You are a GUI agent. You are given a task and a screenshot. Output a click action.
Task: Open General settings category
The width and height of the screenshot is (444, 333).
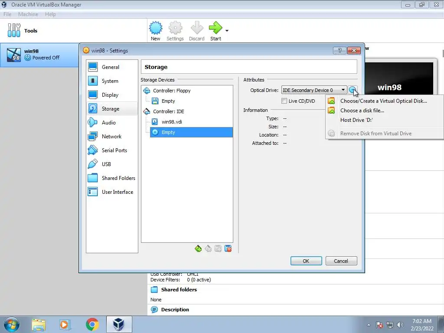(112, 67)
